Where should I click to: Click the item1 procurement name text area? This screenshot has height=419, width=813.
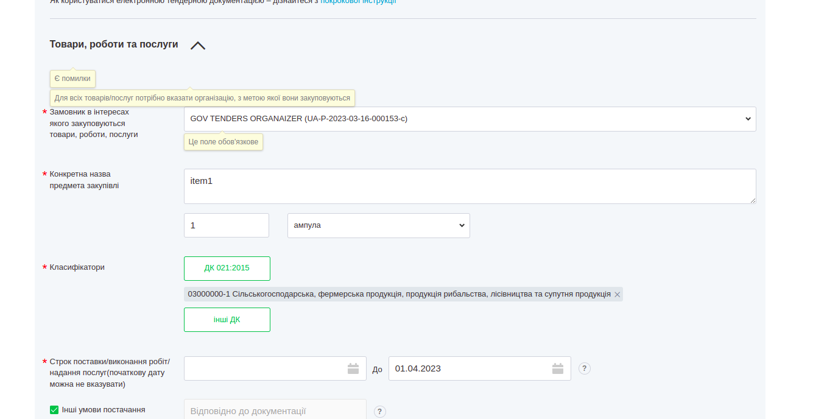470,186
